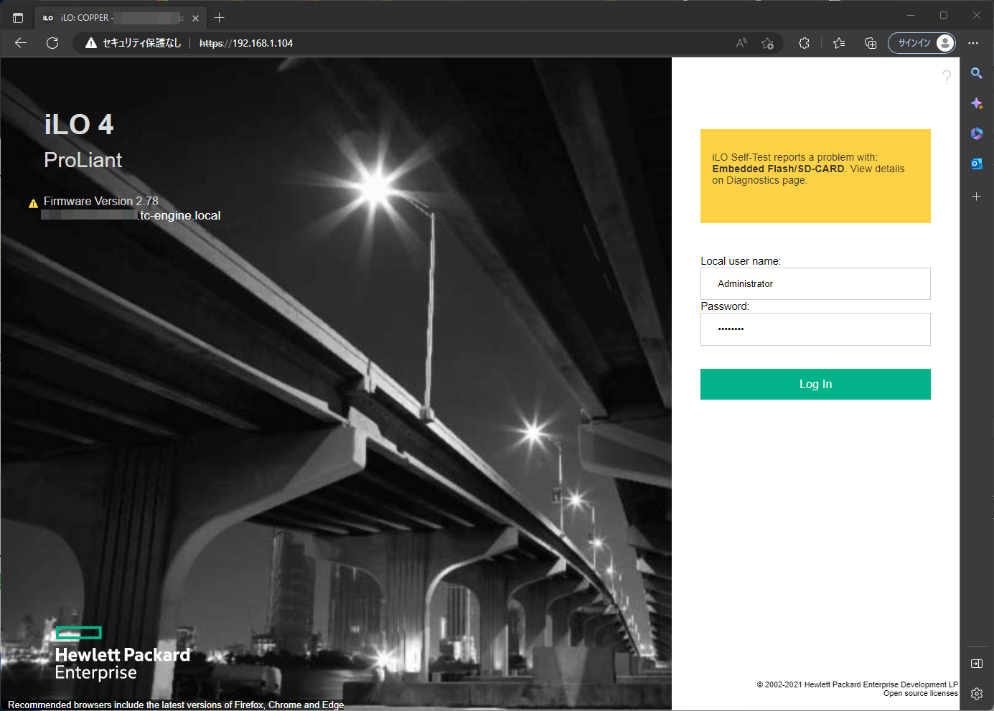Image resolution: width=994 pixels, height=711 pixels.
Task: Open the sidebar Copilot sparkle icon
Action: (977, 103)
